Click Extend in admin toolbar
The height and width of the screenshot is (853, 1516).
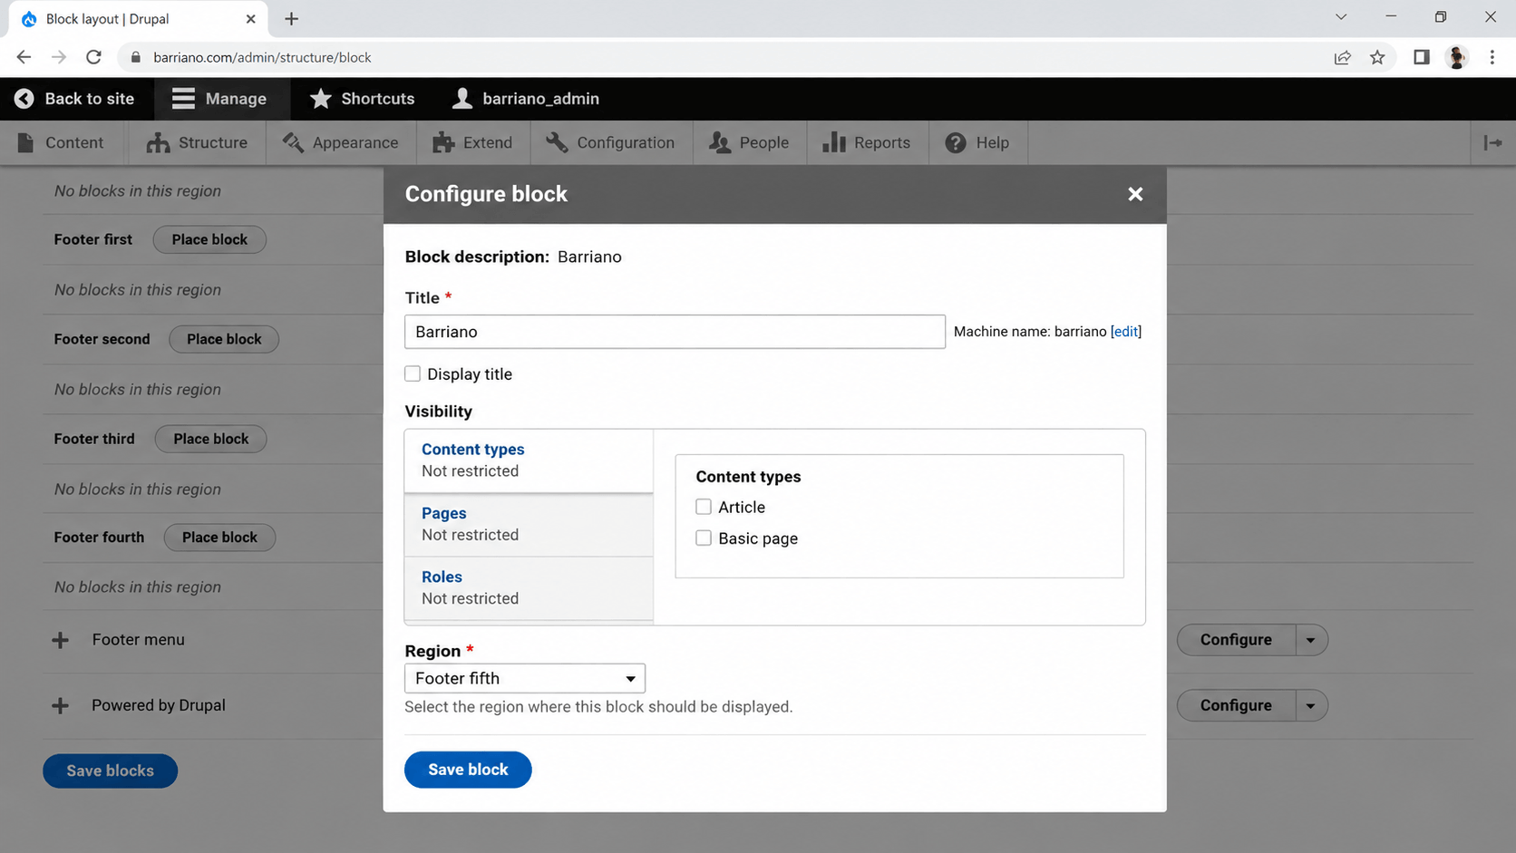click(473, 142)
